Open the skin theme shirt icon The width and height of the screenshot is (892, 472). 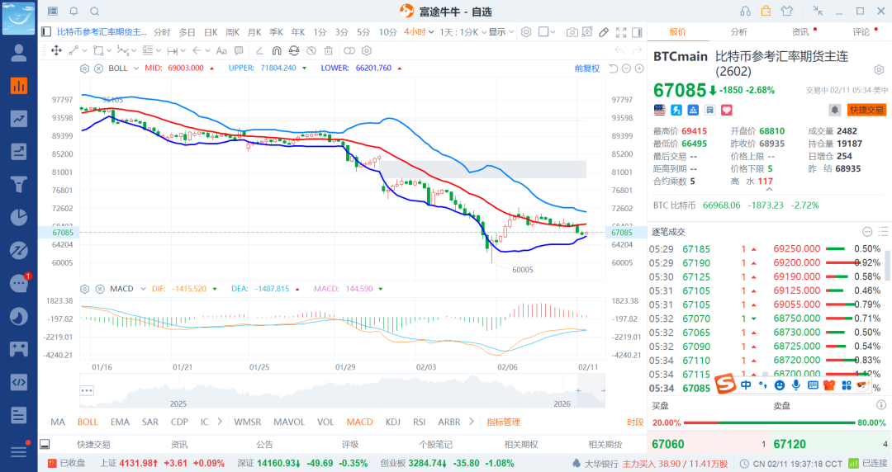point(785,11)
